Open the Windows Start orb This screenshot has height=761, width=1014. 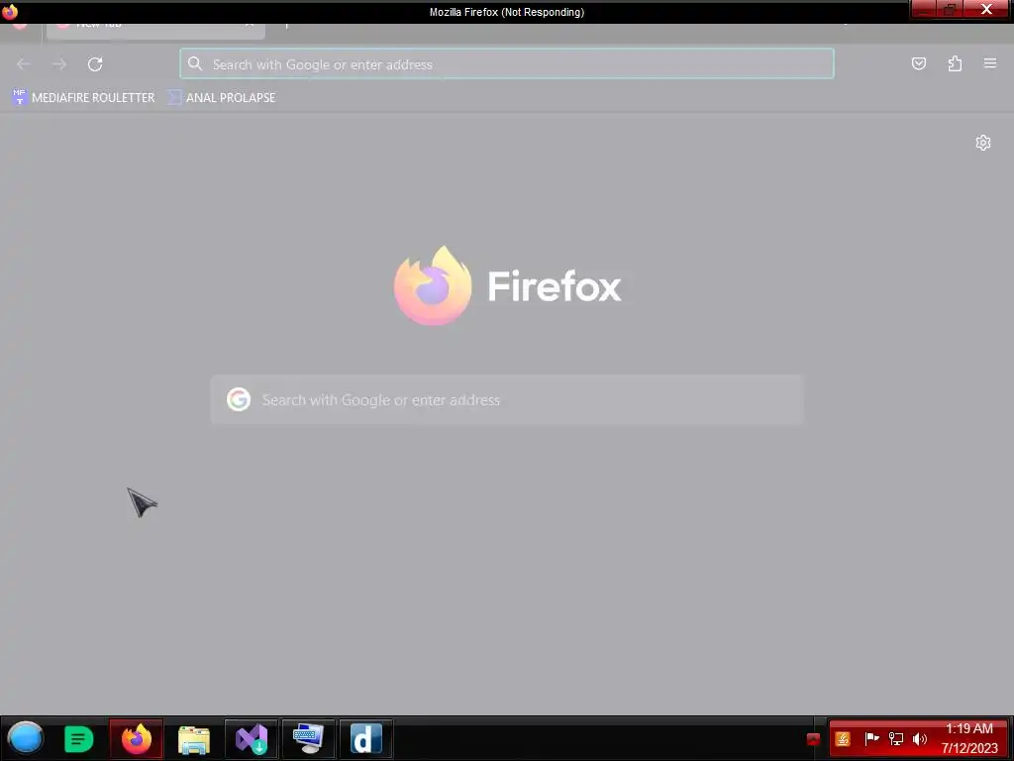[25, 738]
